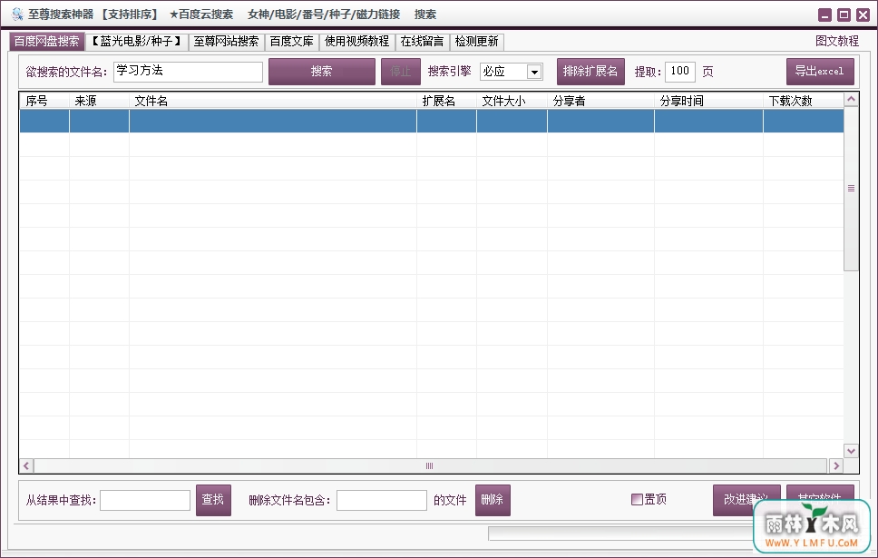
Task: Click the app logo icon in title bar
Action: (x=17, y=14)
